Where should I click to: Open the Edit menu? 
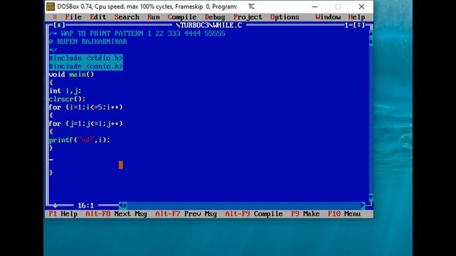98,17
